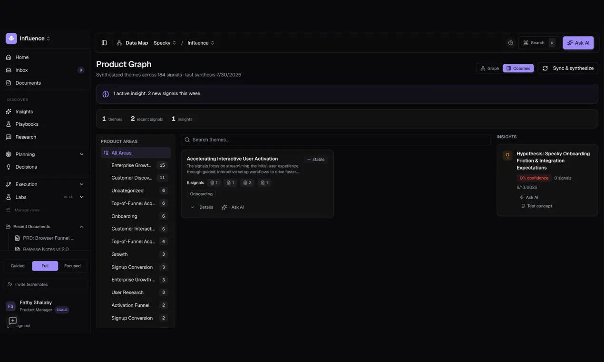Select the Uncategorized product area

point(136,191)
